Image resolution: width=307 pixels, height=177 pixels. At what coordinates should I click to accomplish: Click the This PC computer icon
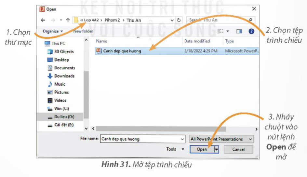click(47, 44)
